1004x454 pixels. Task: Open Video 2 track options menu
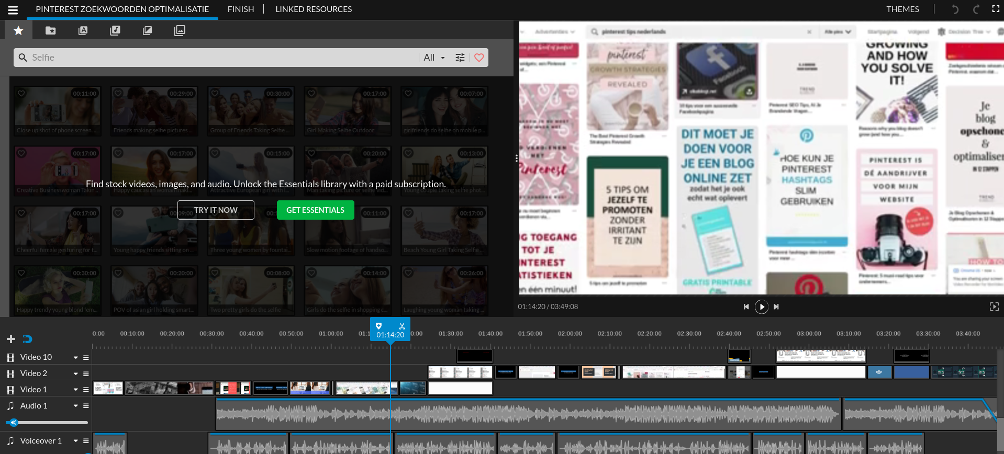point(86,373)
